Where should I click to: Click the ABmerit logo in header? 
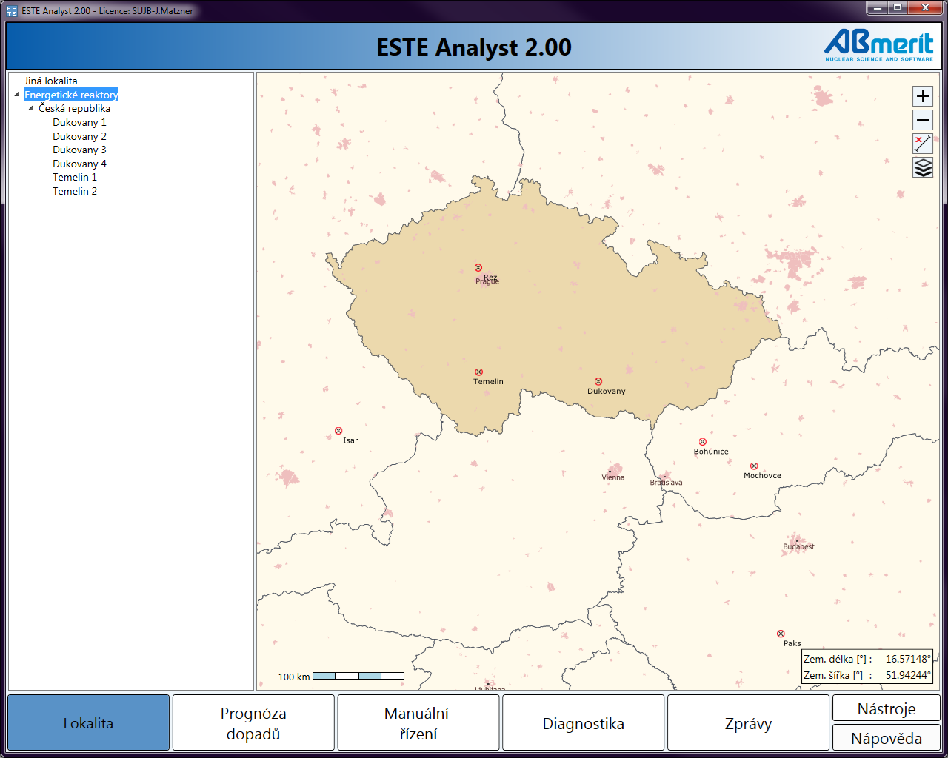[879, 46]
